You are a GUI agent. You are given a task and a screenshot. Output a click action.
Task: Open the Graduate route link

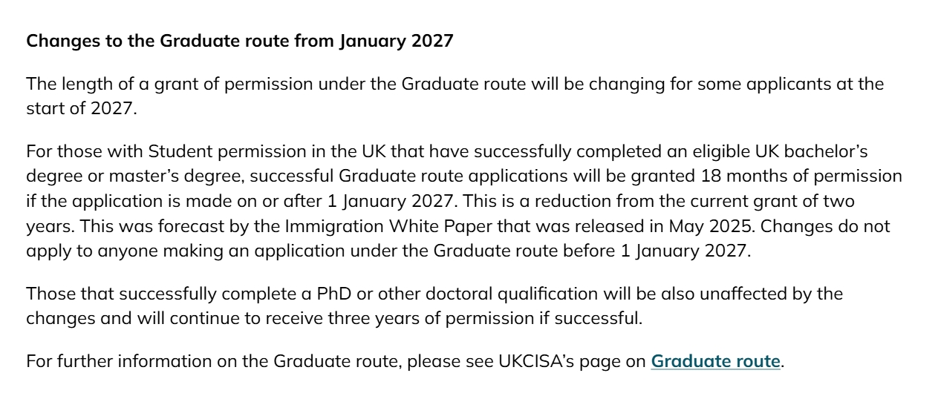click(x=715, y=362)
